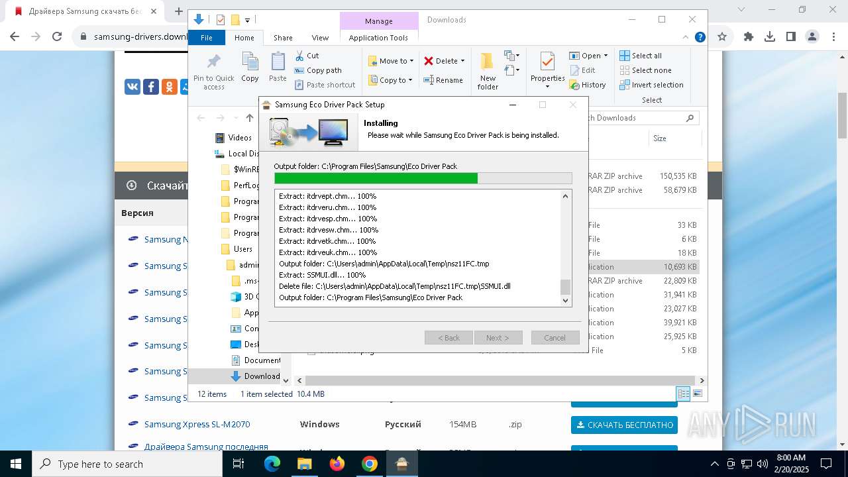Image resolution: width=848 pixels, height=477 pixels.
Task: Click Copy path in ribbon
Action: 318,70
